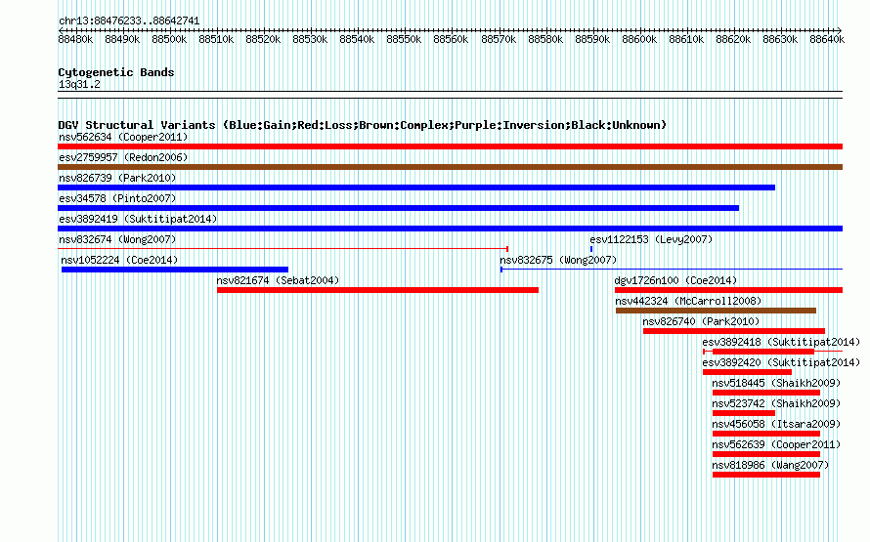Click the 88520k ruler position

[x=263, y=39]
